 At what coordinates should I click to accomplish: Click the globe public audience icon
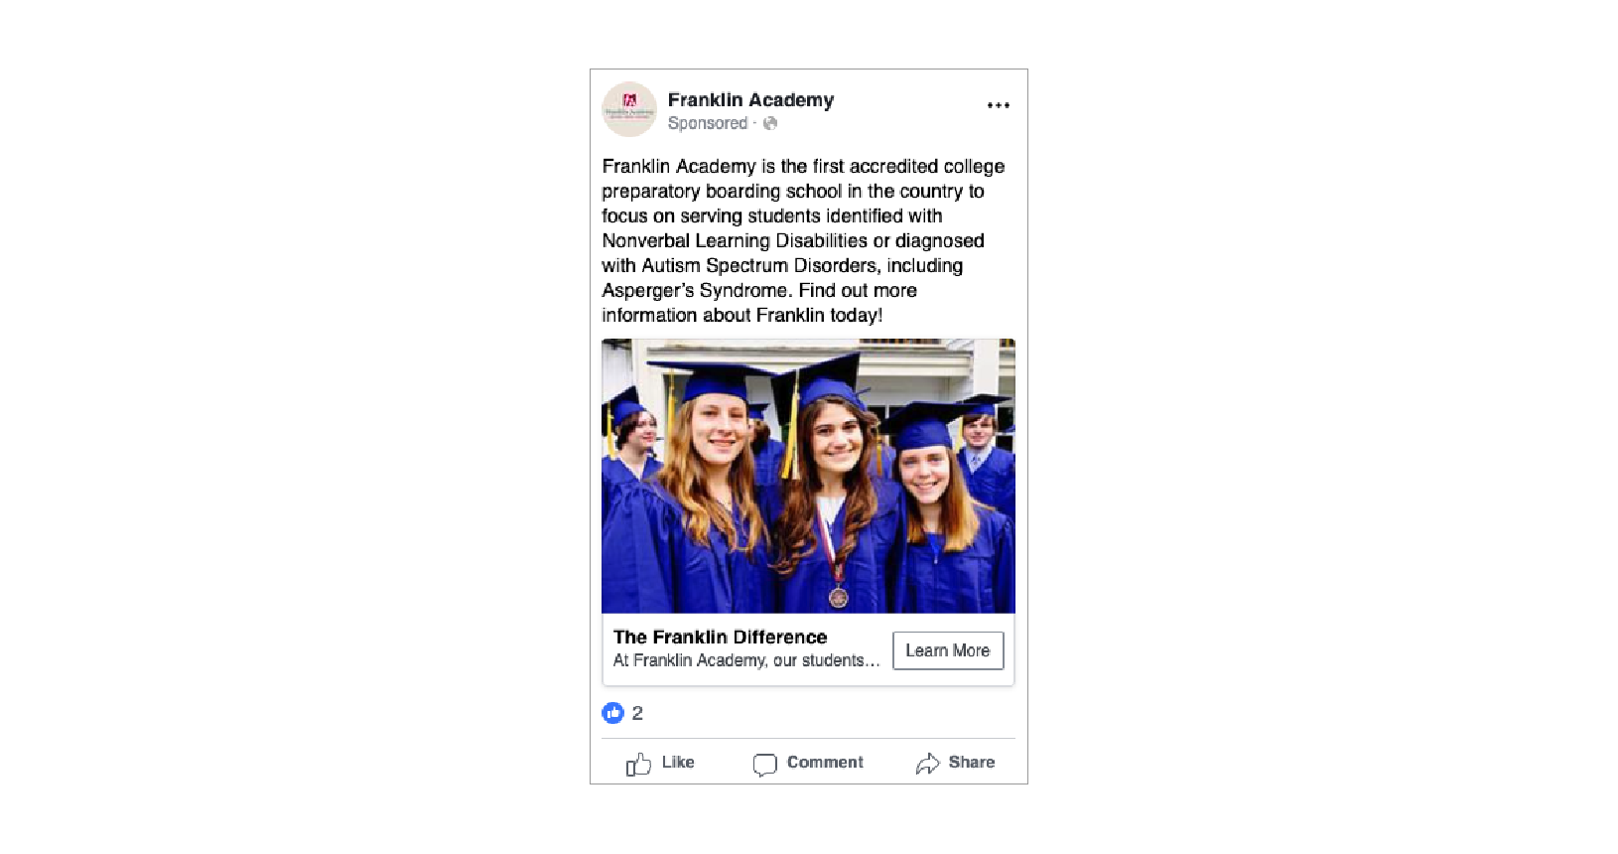point(770,123)
